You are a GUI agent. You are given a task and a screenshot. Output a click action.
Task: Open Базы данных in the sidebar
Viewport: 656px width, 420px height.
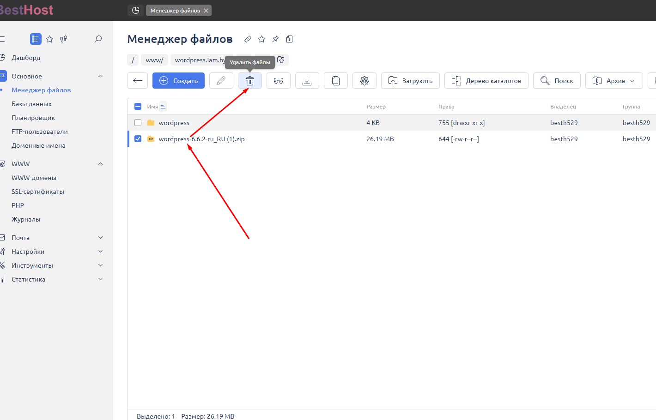point(31,104)
